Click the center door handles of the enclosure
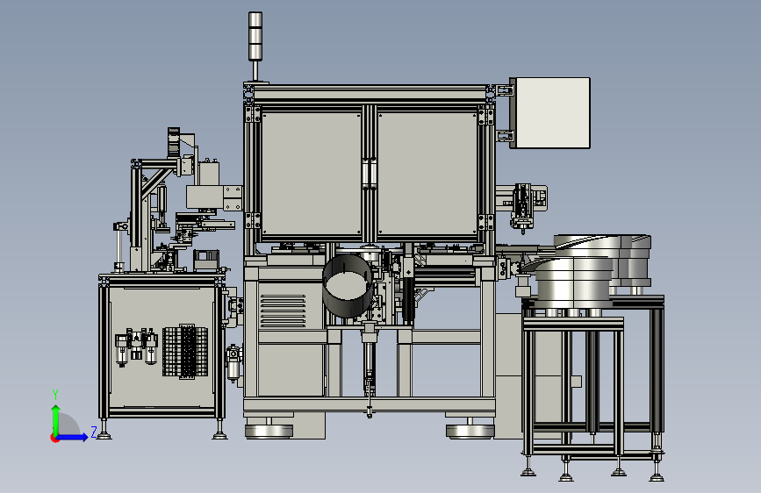Image resolution: width=761 pixels, height=493 pixels. click(x=370, y=173)
